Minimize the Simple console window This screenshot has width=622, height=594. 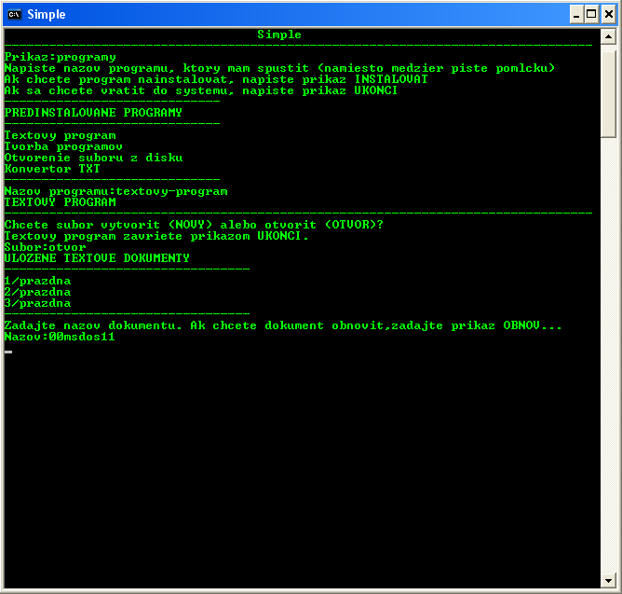[576, 14]
